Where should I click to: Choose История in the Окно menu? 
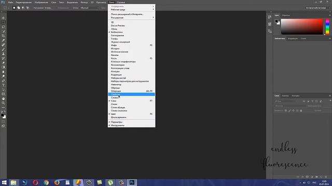click(131, 49)
